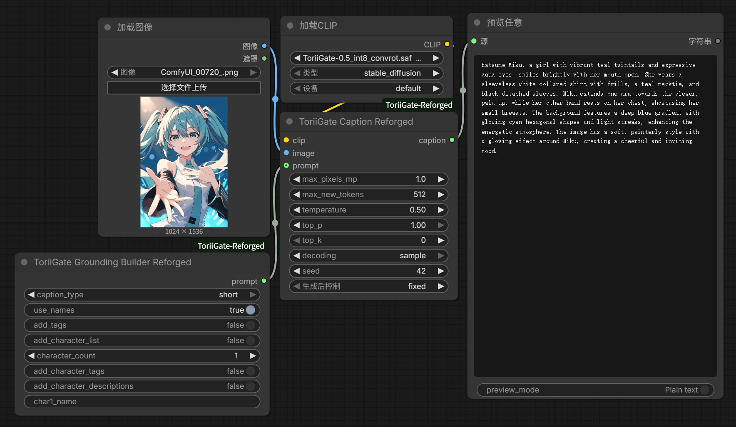This screenshot has width=736, height=427.
Task: Click the ToriiGate-Reforged badge above Caption node
Action: (x=419, y=105)
